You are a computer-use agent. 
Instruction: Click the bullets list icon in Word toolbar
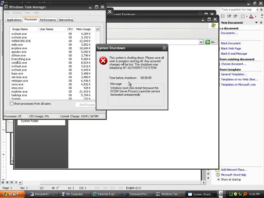223,16
